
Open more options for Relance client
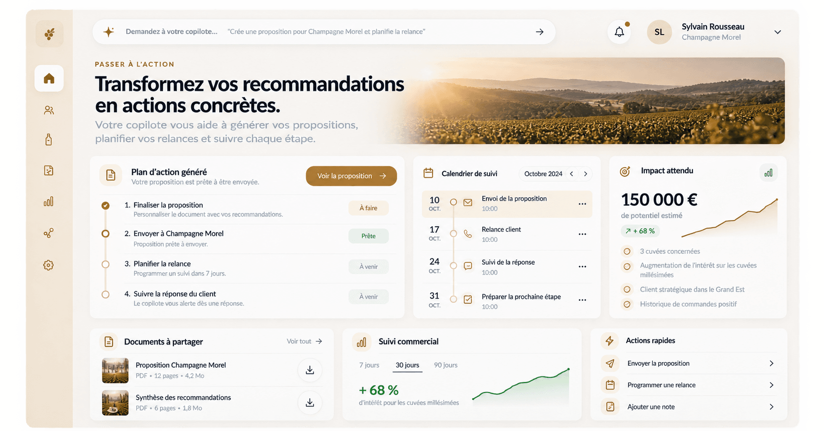(x=582, y=234)
